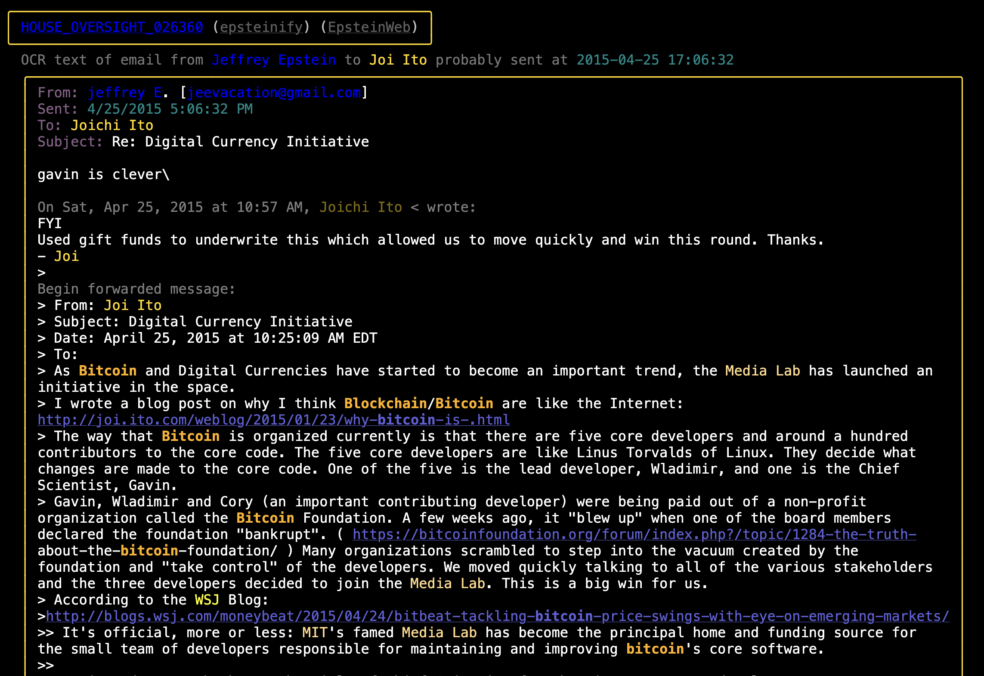Click the epsteinify link

coord(261,27)
